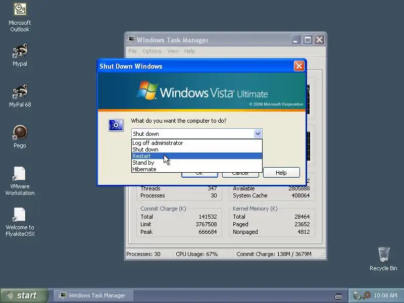Viewport: 404px width, 303px height.
Task: Click the Available value 2805888
Action: coord(299,188)
